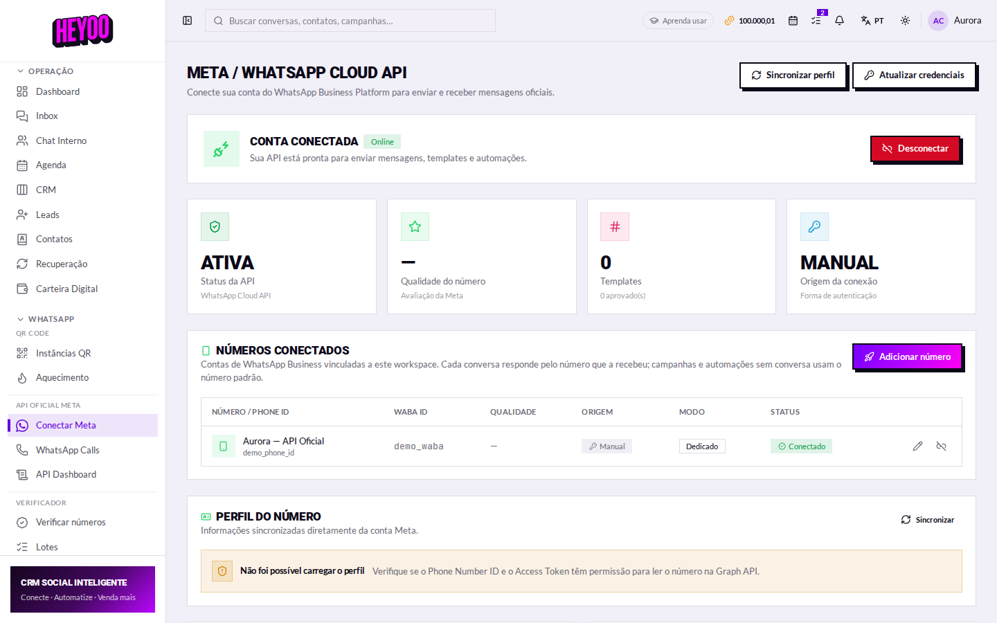
Task: Click the Lotes list icon
Action: 22,547
